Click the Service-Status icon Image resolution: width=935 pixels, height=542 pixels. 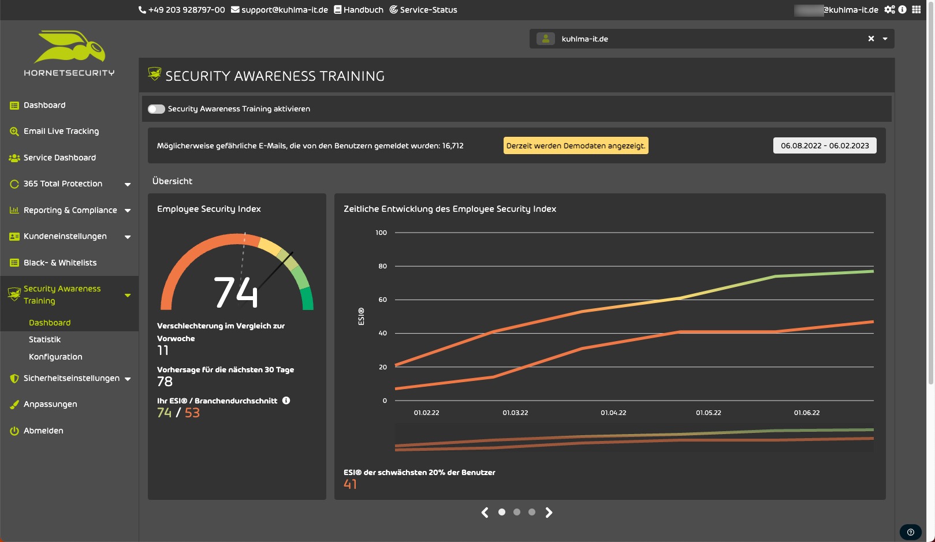click(x=393, y=10)
